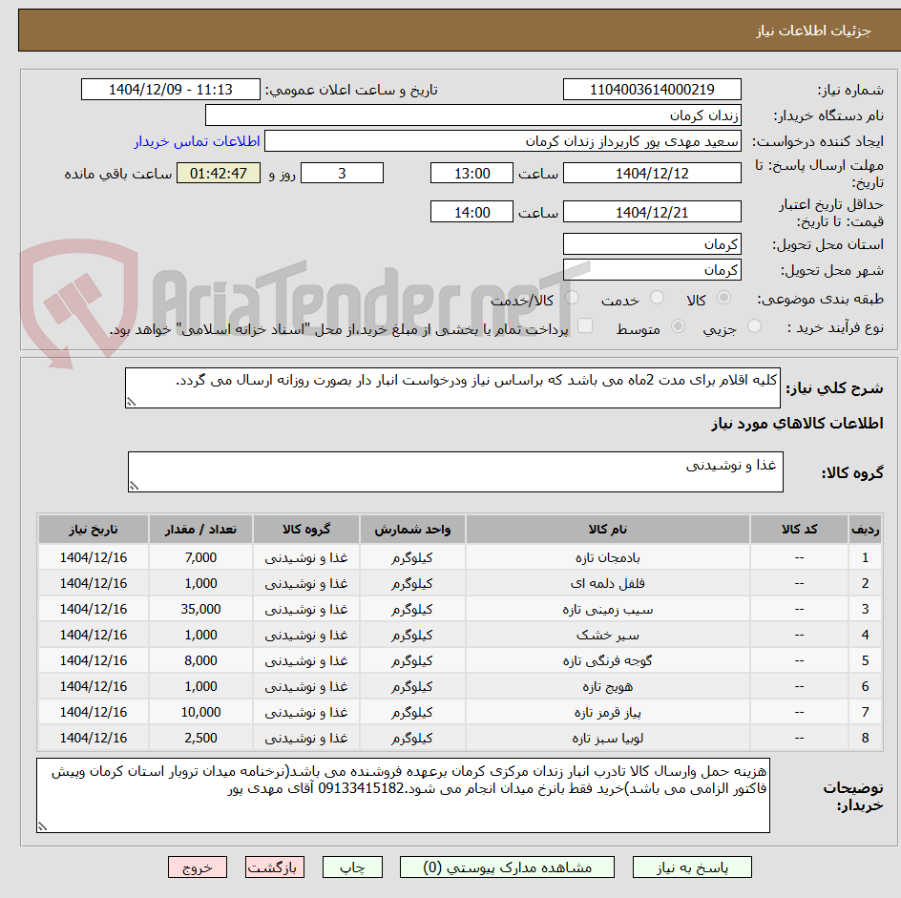Click the واحد شمارش column header
Screen dimensions: 901x898
[x=412, y=529]
